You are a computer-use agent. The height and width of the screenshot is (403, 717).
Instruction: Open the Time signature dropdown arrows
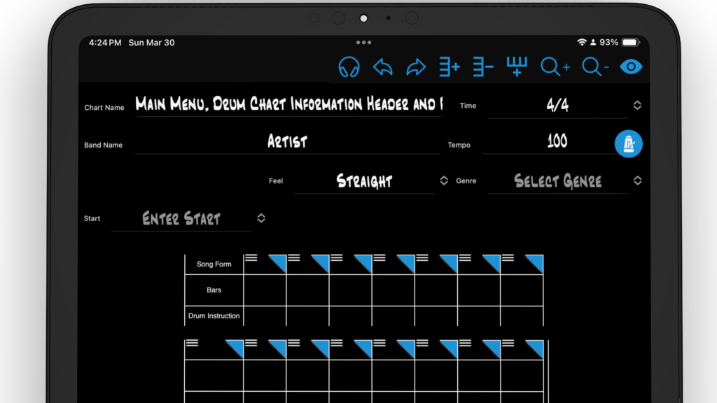coord(637,105)
